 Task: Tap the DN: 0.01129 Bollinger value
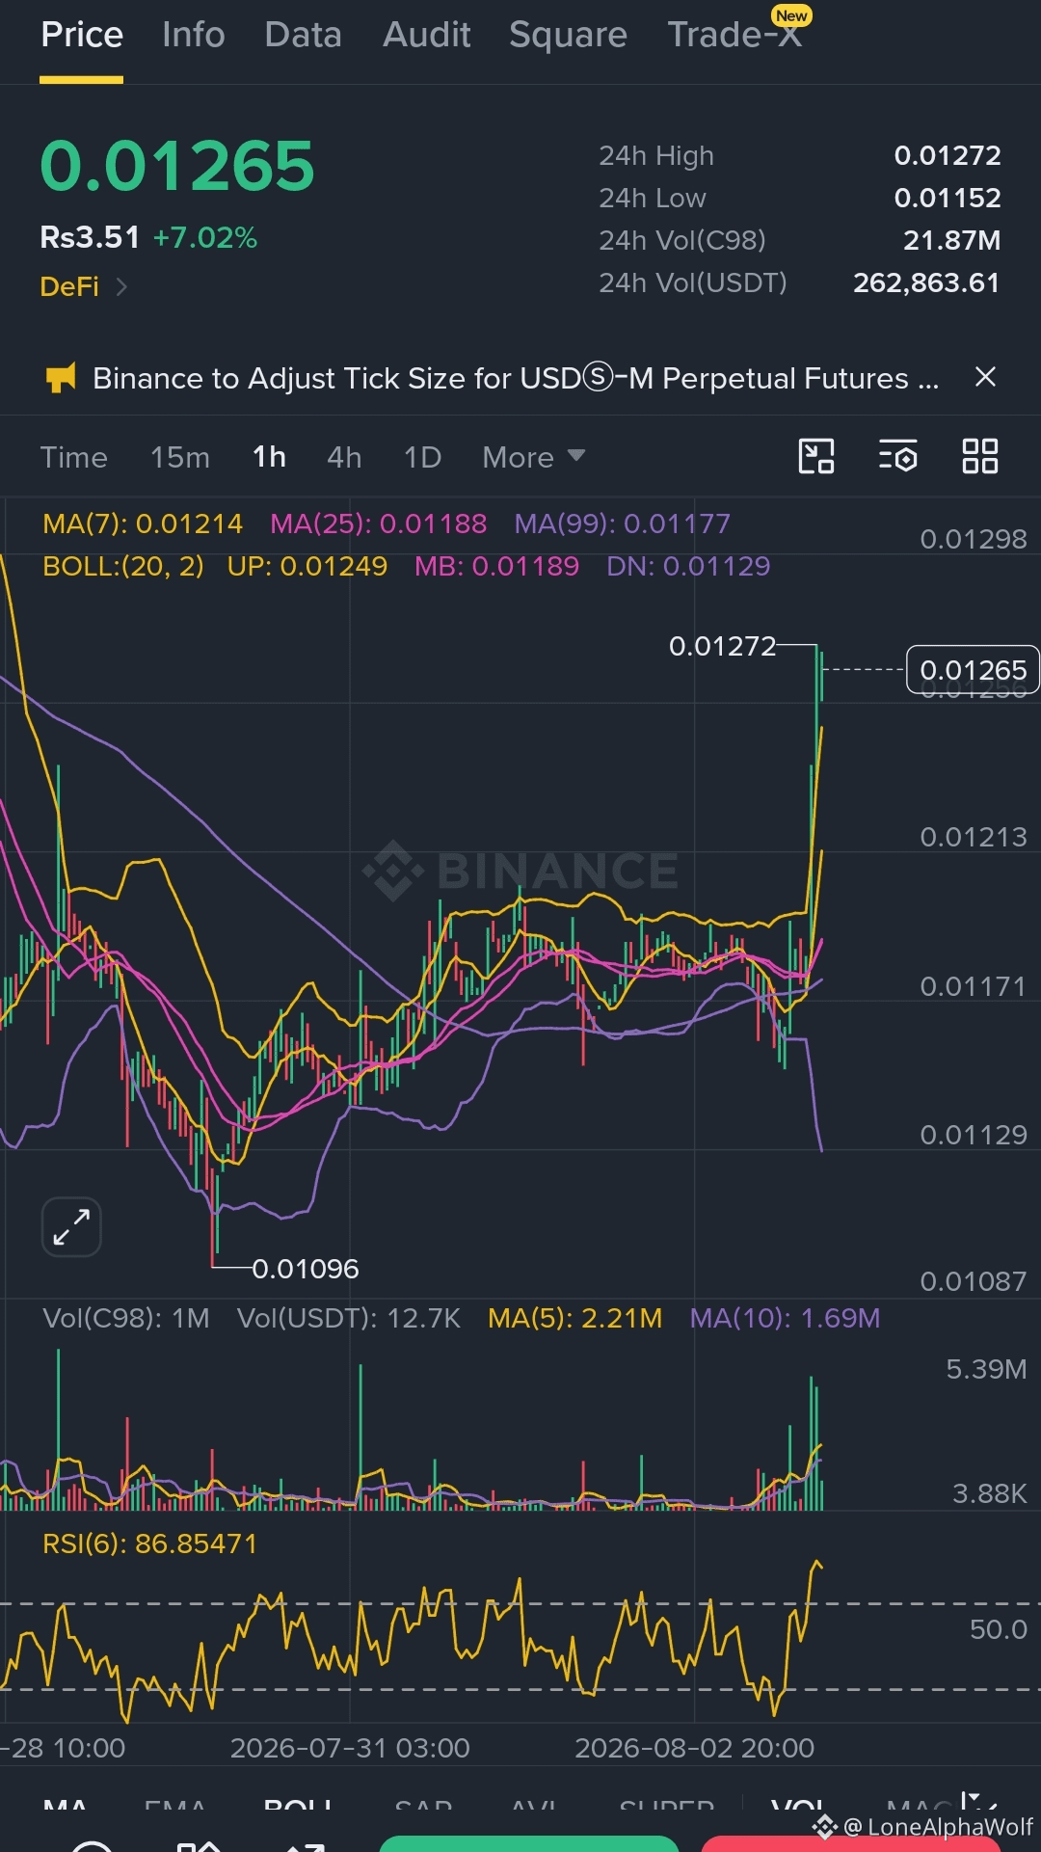coord(688,566)
